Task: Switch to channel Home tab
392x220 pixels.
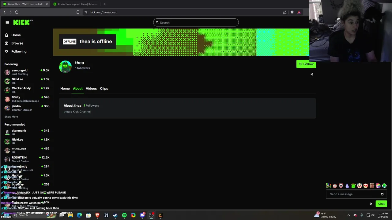Action: point(65,88)
